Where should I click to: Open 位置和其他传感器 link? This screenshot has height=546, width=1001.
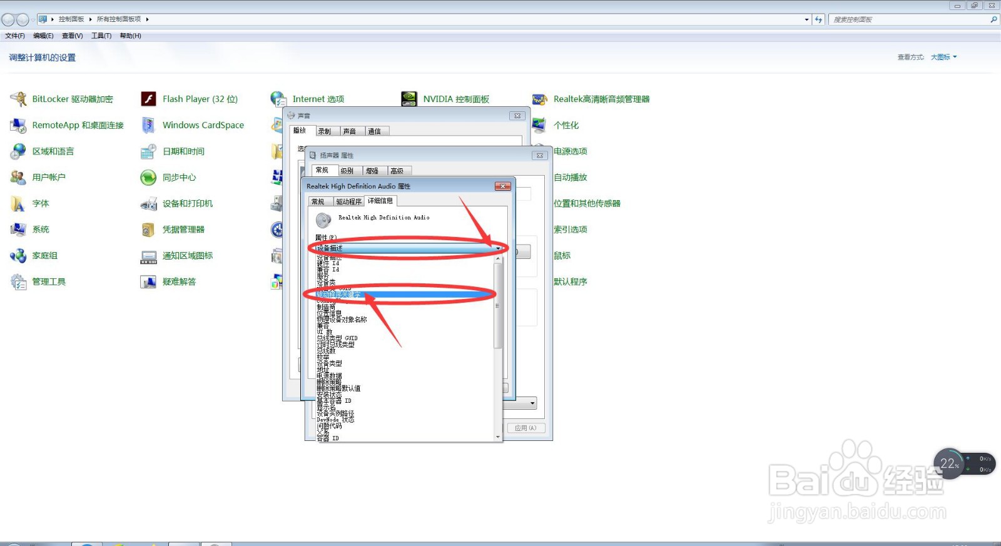[x=587, y=204]
